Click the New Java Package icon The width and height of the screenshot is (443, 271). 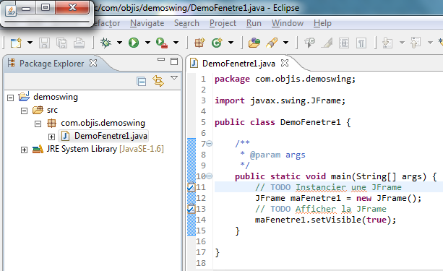[199, 43]
